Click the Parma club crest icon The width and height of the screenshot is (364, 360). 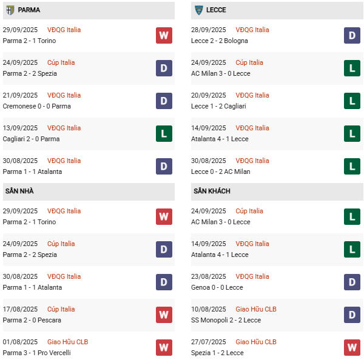(x=10, y=10)
